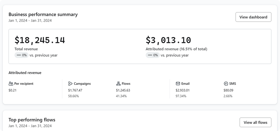Click the Top performing flows heading
280x131 pixels.
(x=32, y=120)
